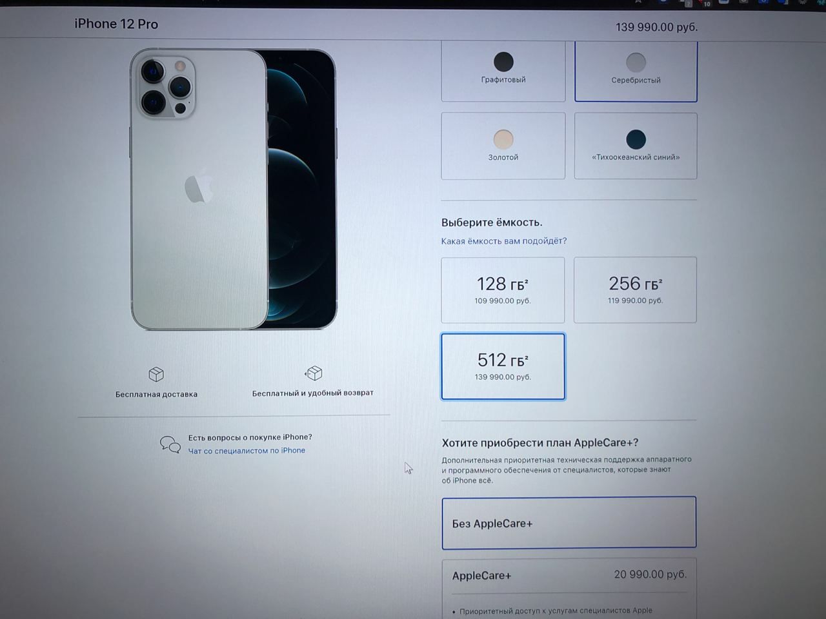This screenshot has width=826, height=619.
Task: Click the 'Бесплатный и удобный возврат' label
Action: point(313,393)
